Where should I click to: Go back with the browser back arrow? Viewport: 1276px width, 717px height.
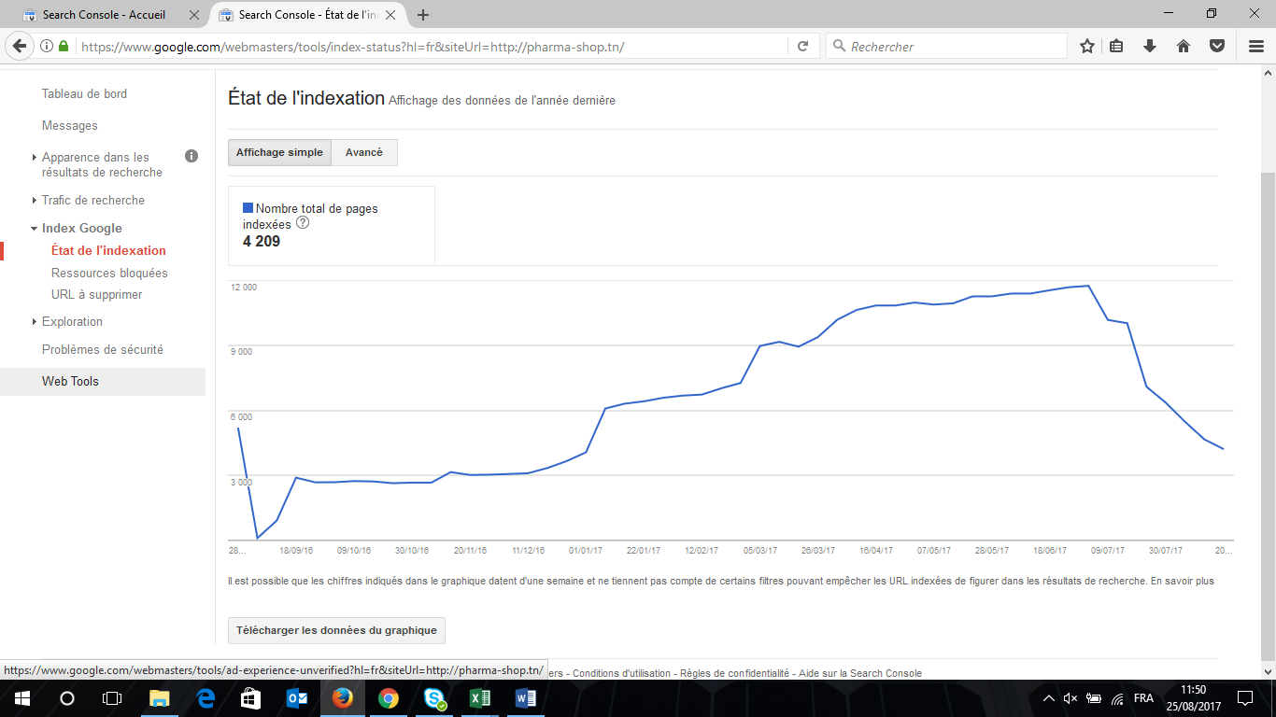(x=19, y=46)
